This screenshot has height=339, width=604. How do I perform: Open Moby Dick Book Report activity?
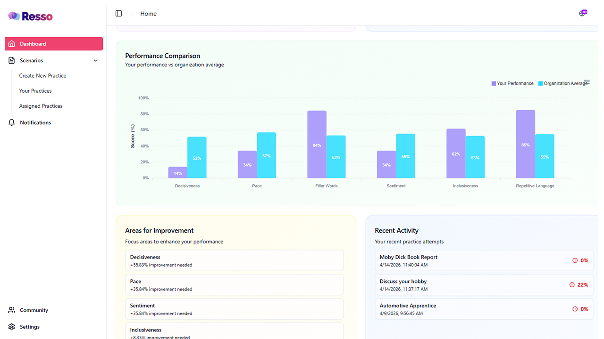[x=484, y=260]
